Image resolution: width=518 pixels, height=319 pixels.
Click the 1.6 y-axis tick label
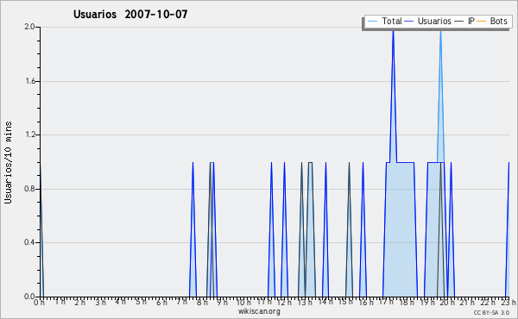(29, 81)
